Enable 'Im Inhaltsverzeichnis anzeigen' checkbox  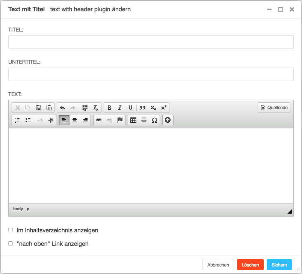click(11, 230)
